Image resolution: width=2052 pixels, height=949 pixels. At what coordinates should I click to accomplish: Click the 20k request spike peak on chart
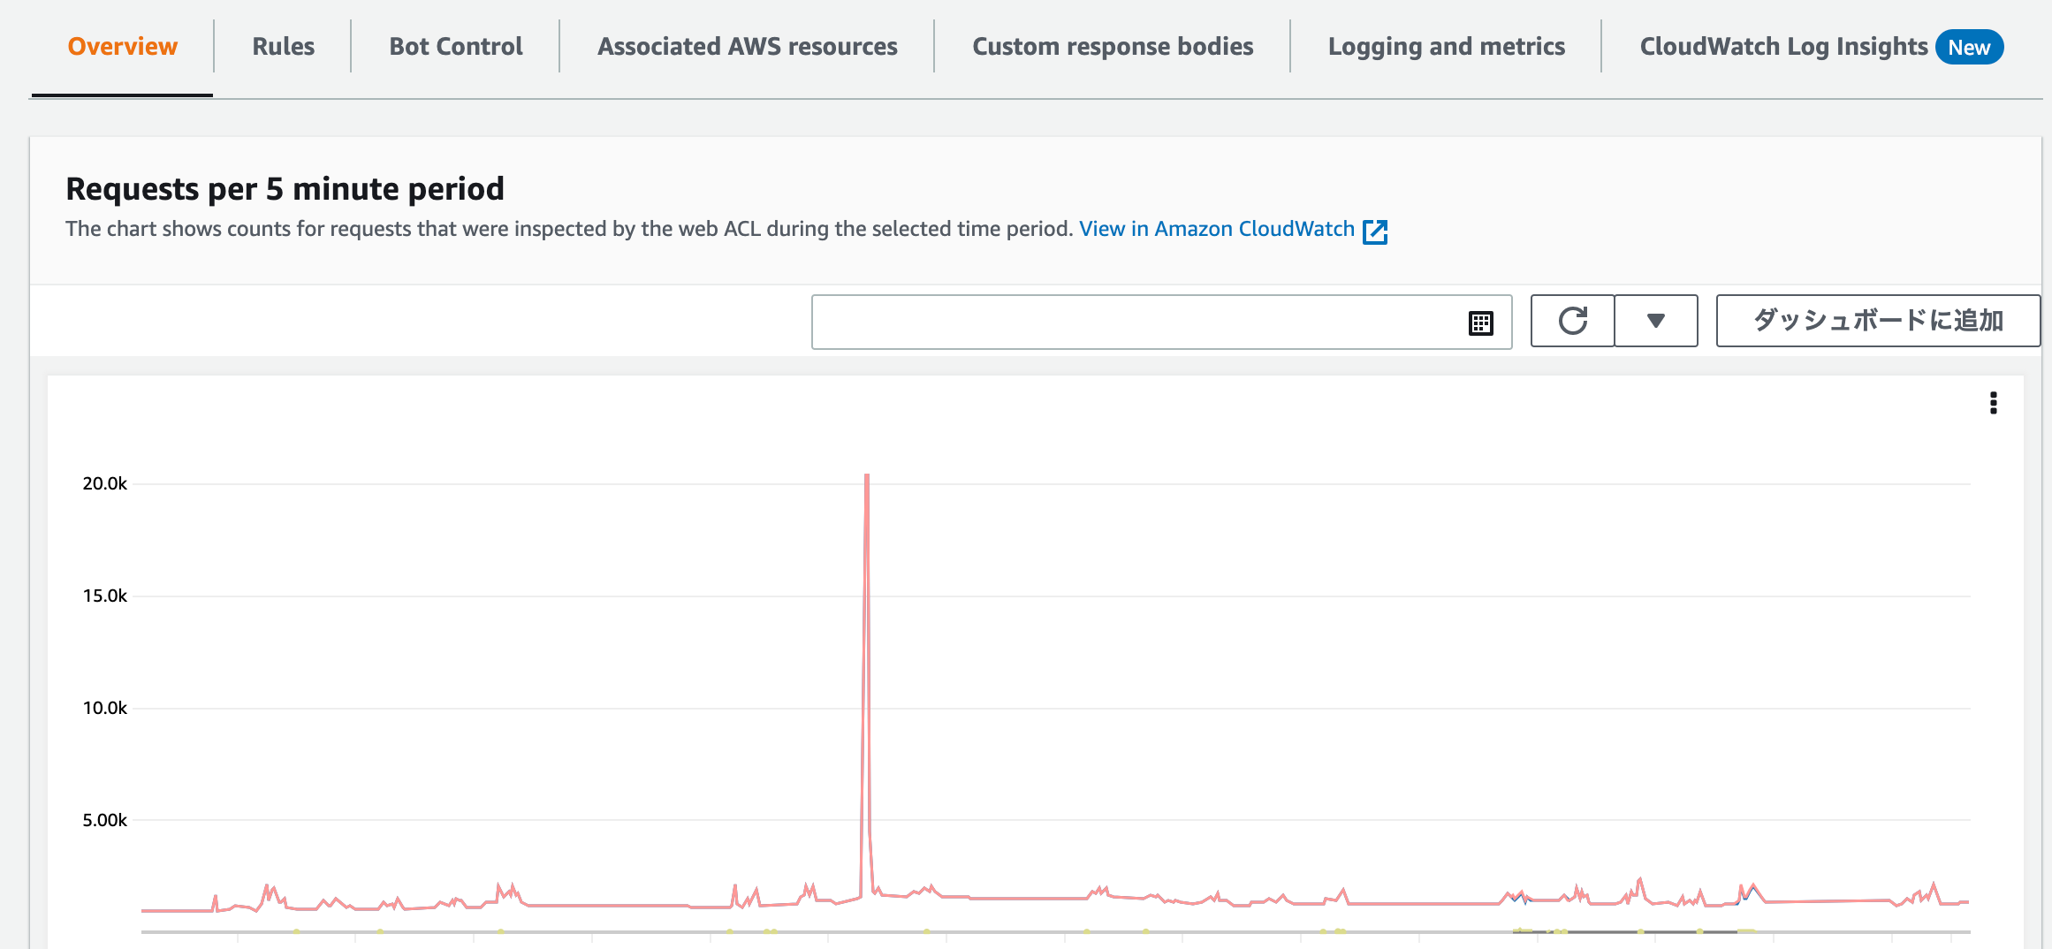pyautogui.click(x=867, y=475)
